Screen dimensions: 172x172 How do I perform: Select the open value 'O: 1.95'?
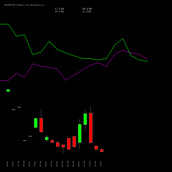pos(60,12)
